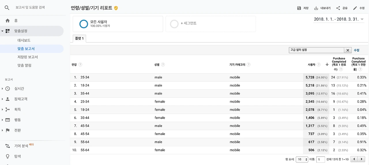Click the 내보내기 export icon
The image size is (369, 165).
316,8
